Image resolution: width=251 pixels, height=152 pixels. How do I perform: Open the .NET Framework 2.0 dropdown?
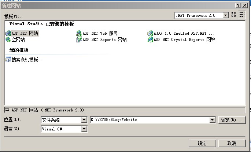[225, 15]
